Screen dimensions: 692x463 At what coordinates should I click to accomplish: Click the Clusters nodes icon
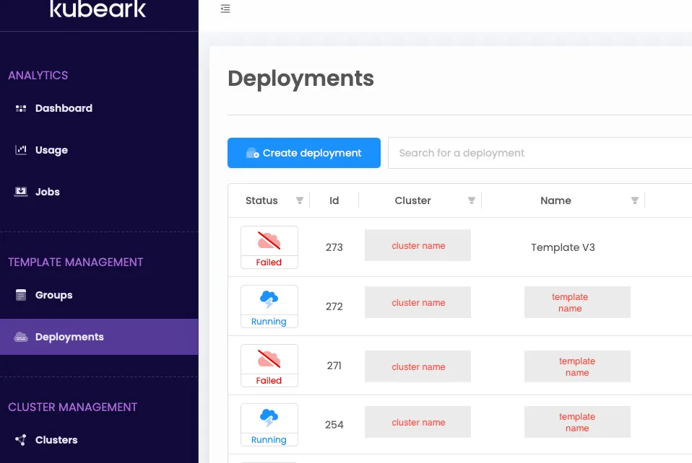click(21, 440)
